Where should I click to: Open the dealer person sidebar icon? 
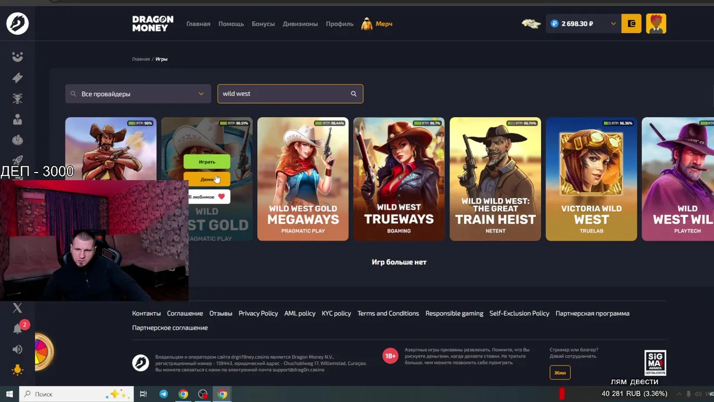coord(17,119)
